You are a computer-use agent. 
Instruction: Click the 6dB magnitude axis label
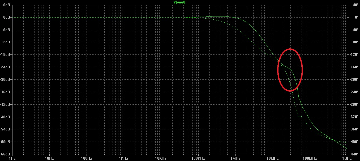[7, 5]
